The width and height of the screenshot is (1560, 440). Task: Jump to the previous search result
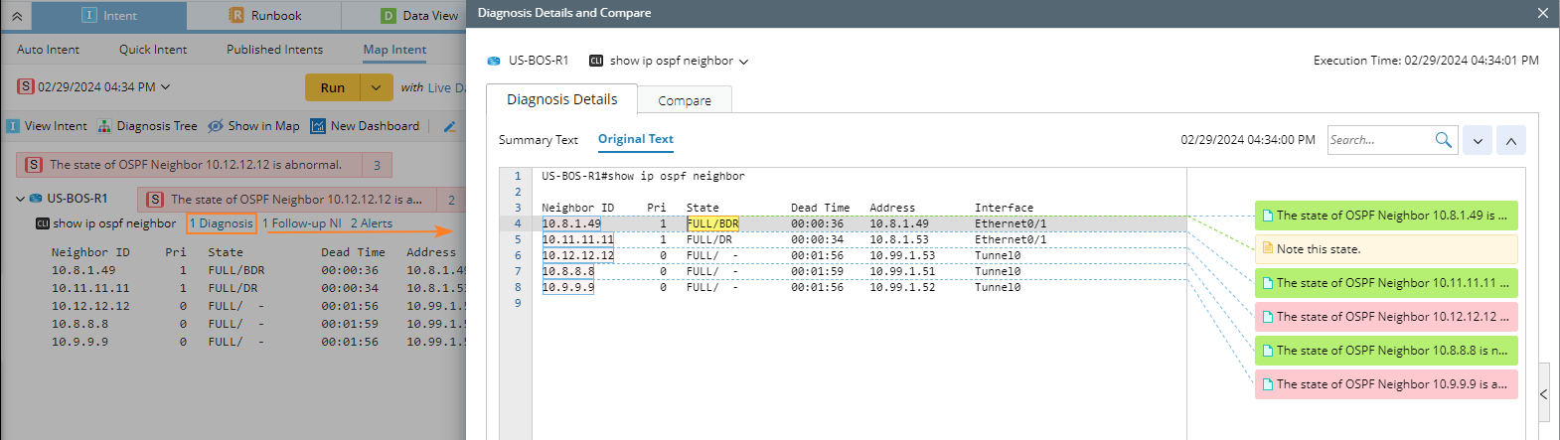[1510, 140]
